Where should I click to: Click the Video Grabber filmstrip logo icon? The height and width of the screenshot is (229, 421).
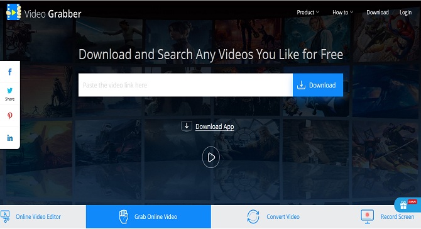pyautogui.click(x=14, y=12)
